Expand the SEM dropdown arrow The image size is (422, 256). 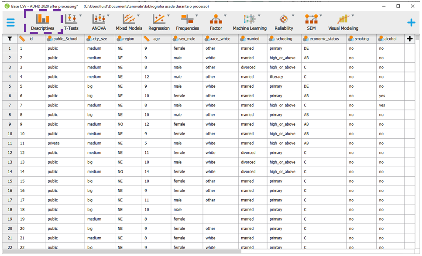(x=321, y=16)
